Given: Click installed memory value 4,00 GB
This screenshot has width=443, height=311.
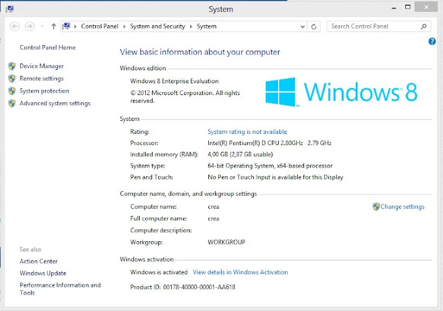Looking at the screenshot, I should coord(240,154).
